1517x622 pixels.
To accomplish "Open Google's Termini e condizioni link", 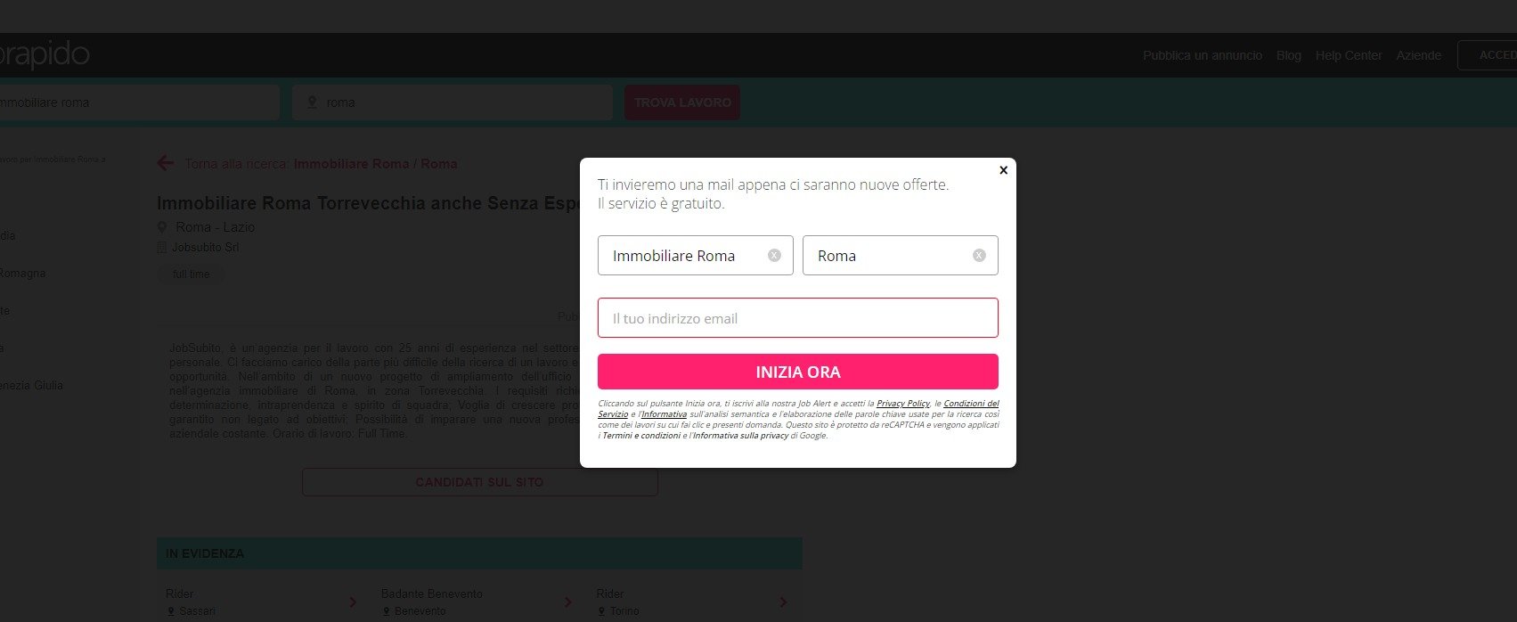I will click(x=641, y=436).
